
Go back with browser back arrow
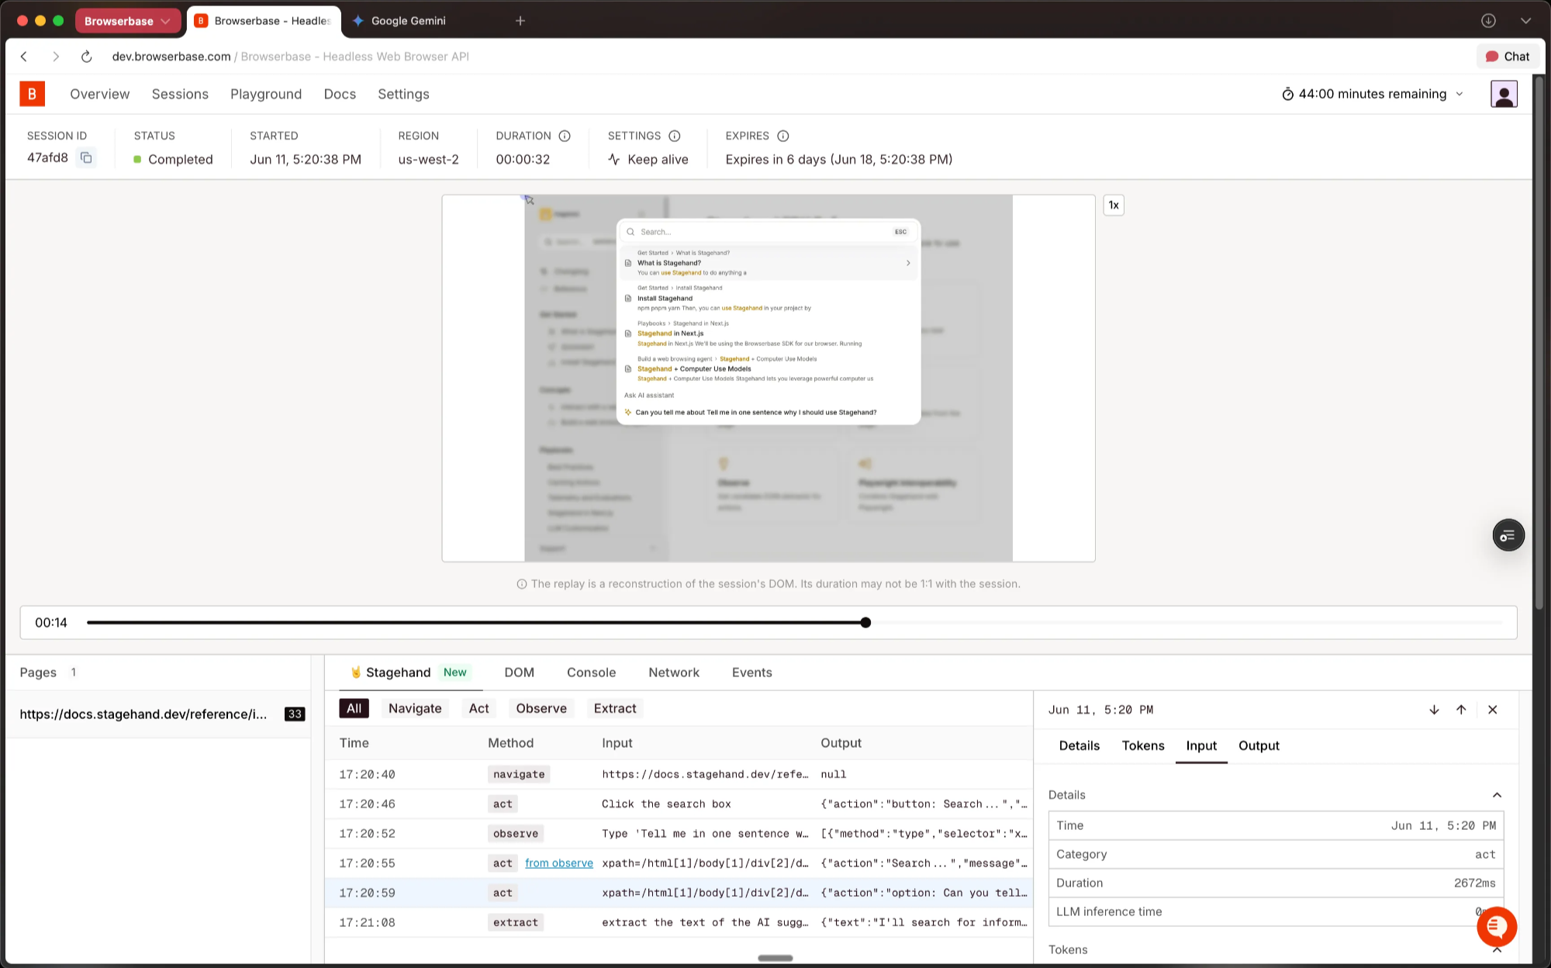[24, 57]
